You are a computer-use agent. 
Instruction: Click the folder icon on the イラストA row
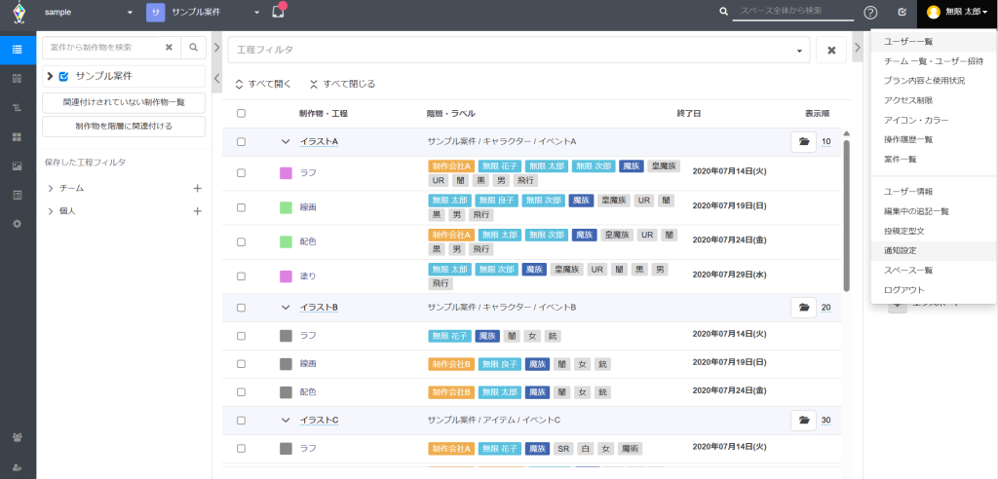click(804, 142)
